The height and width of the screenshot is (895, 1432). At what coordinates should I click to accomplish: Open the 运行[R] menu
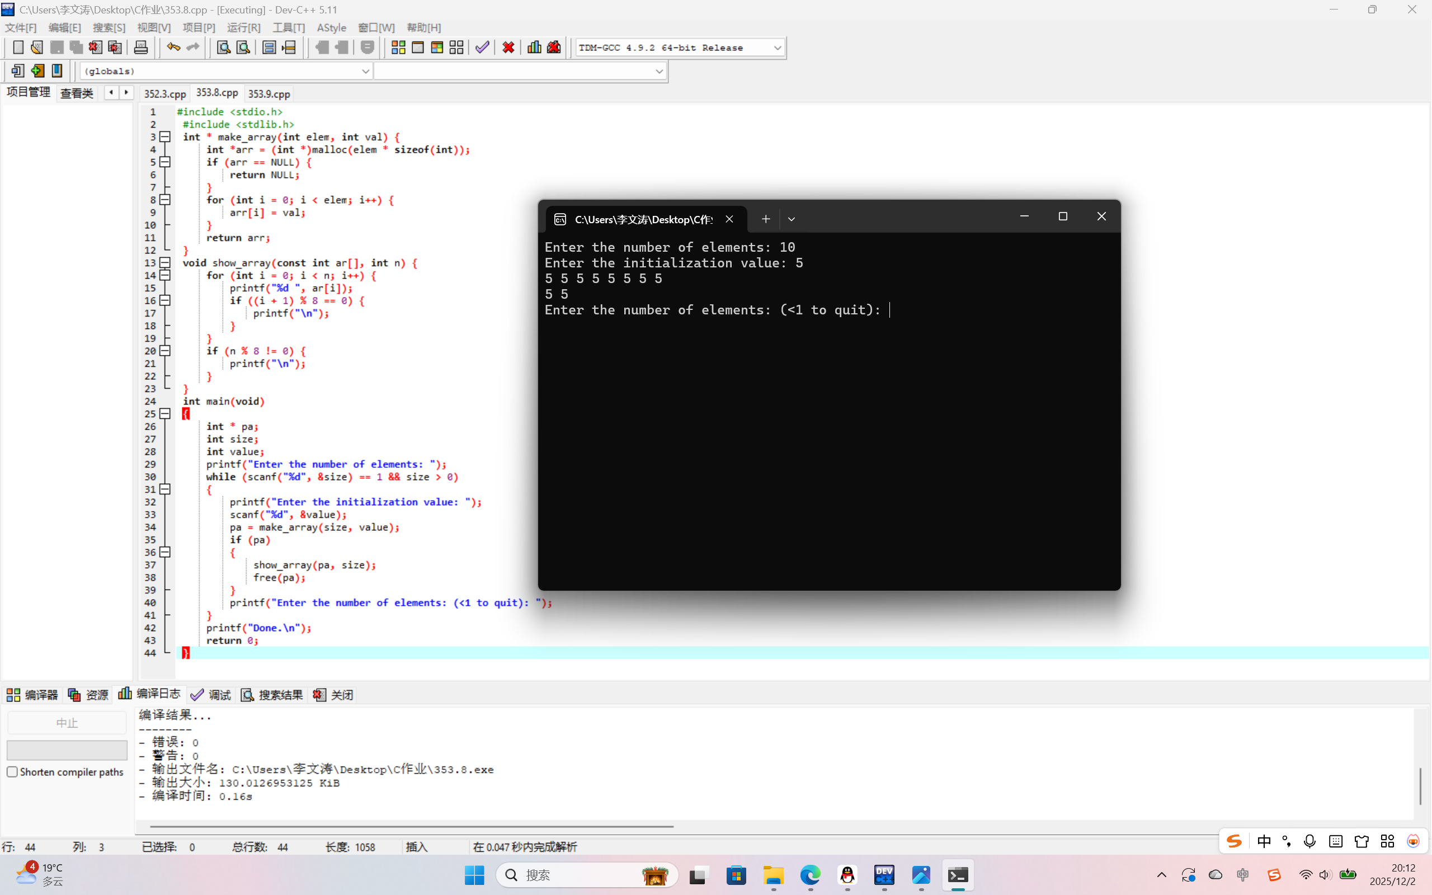click(243, 28)
